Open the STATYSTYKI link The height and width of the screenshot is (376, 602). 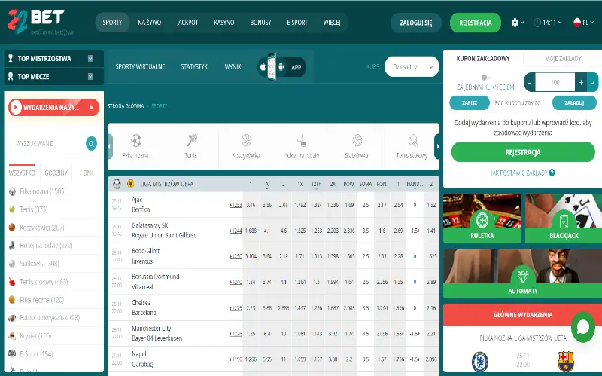[x=195, y=67]
